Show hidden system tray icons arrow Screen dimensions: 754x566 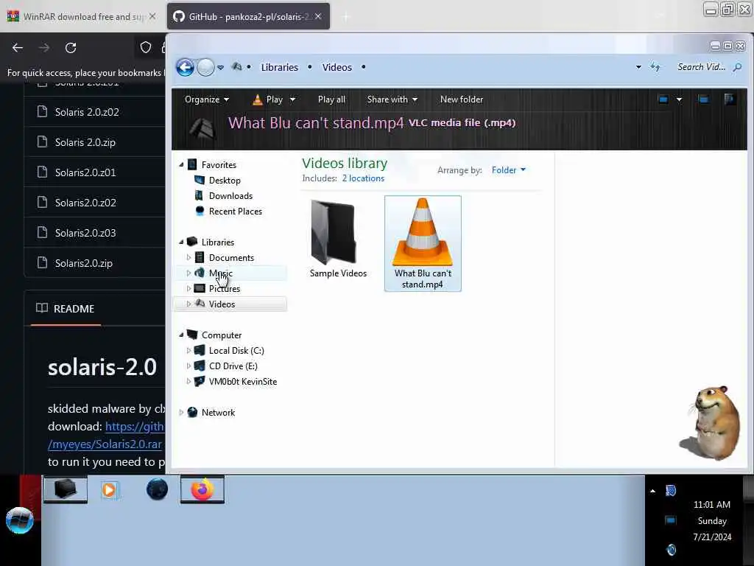652,491
